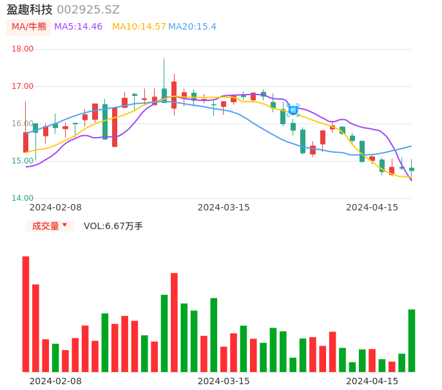Select the MA5:14.46 legend label
Viewport: 442px width, 390px height.
pyautogui.click(x=78, y=27)
